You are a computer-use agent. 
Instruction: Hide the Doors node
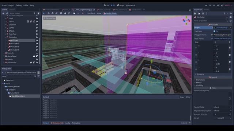37,21
